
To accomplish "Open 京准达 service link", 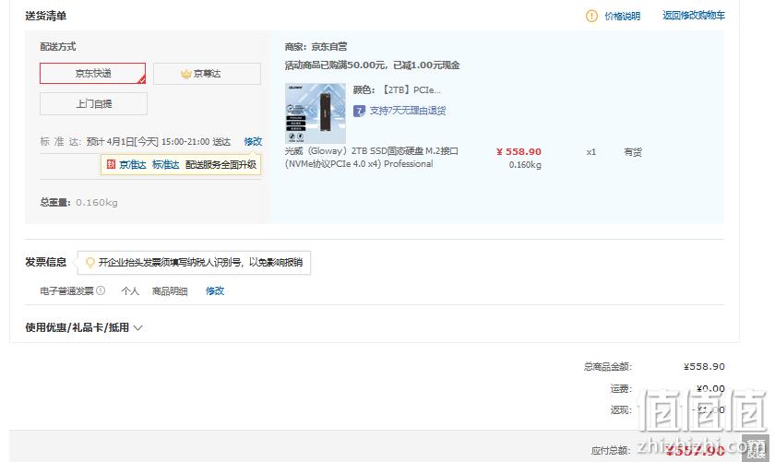I will click(x=133, y=164).
